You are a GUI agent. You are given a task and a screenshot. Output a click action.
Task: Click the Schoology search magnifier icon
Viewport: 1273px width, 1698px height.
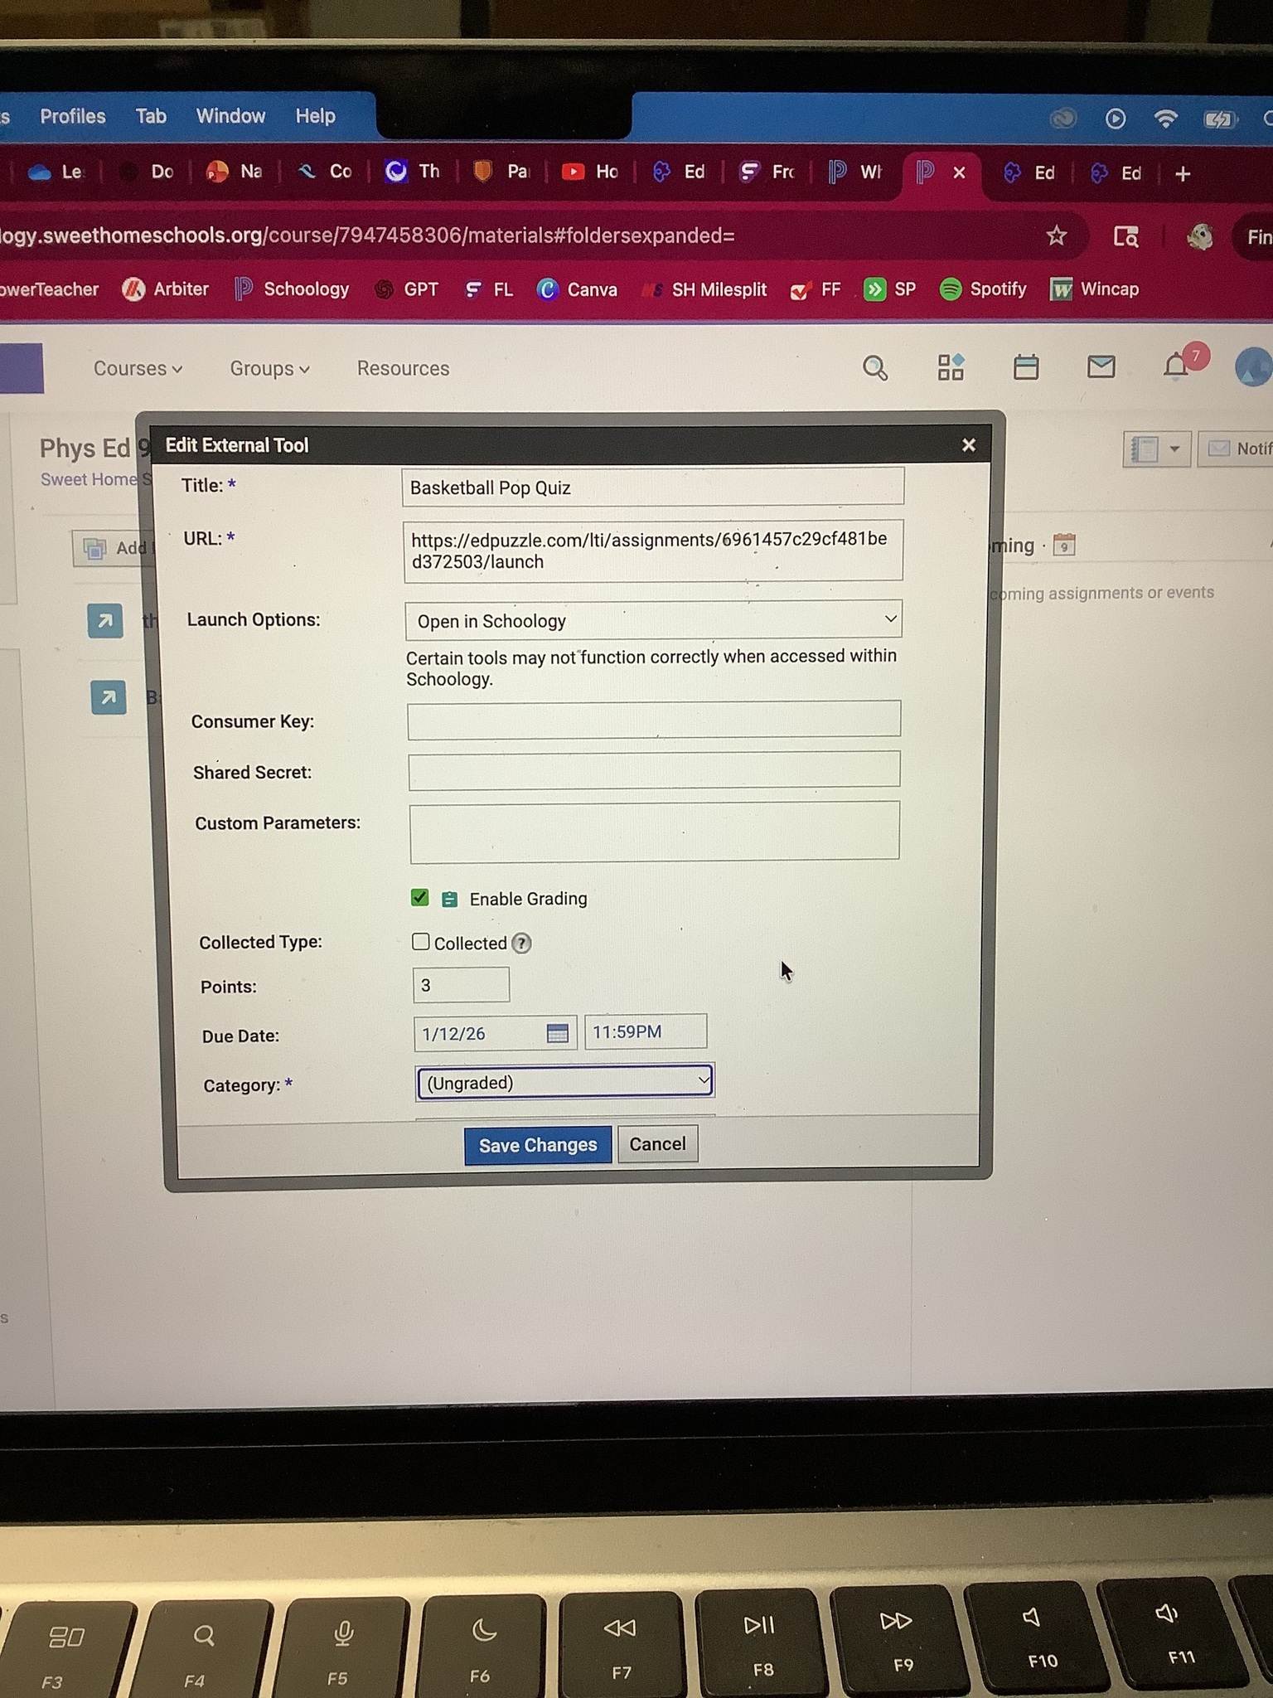pos(875,368)
